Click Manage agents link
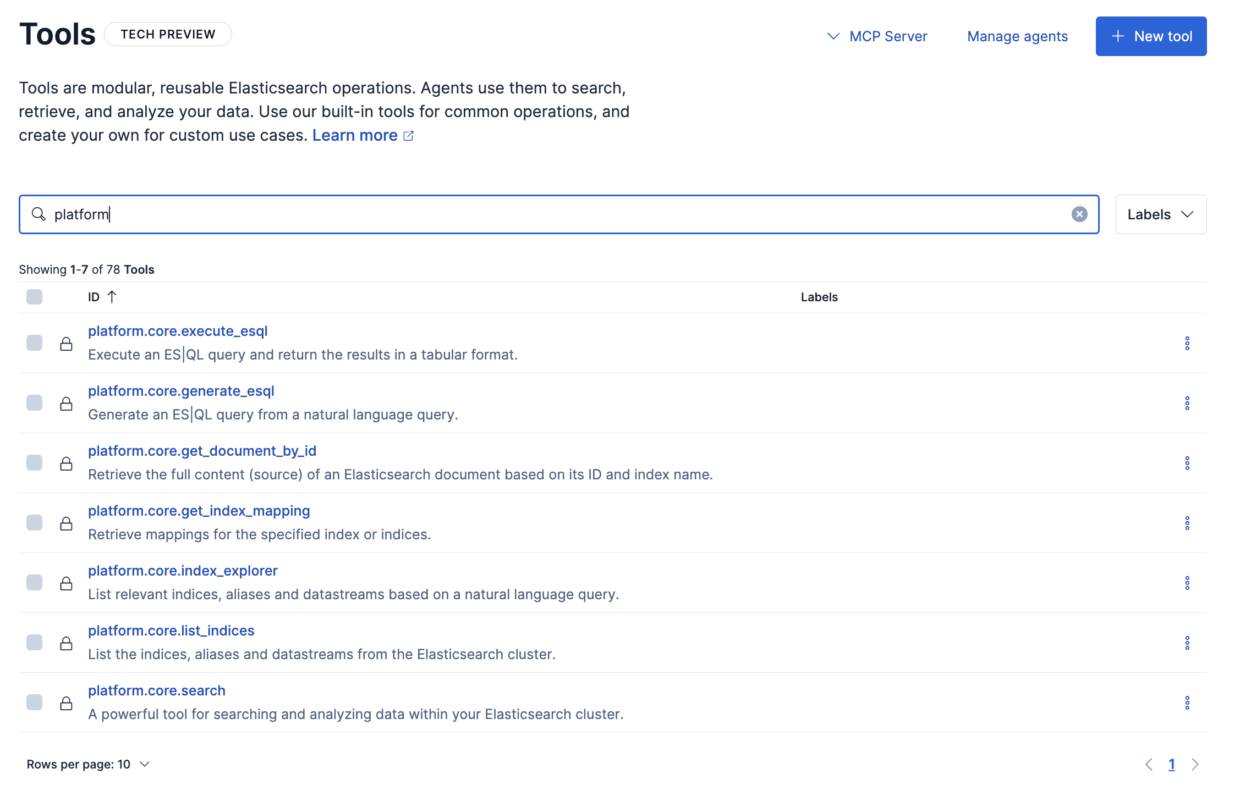1240x796 pixels. pyautogui.click(x=1017, y=36)
